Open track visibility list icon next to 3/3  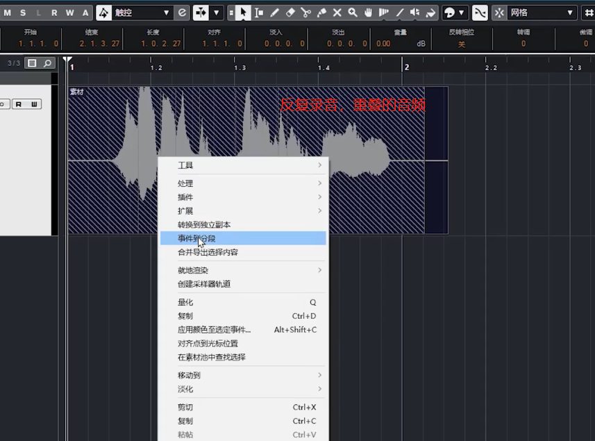(32, 63)
